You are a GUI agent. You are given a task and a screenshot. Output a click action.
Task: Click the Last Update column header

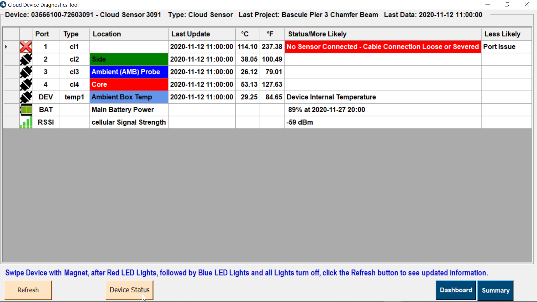pos(202,34)
